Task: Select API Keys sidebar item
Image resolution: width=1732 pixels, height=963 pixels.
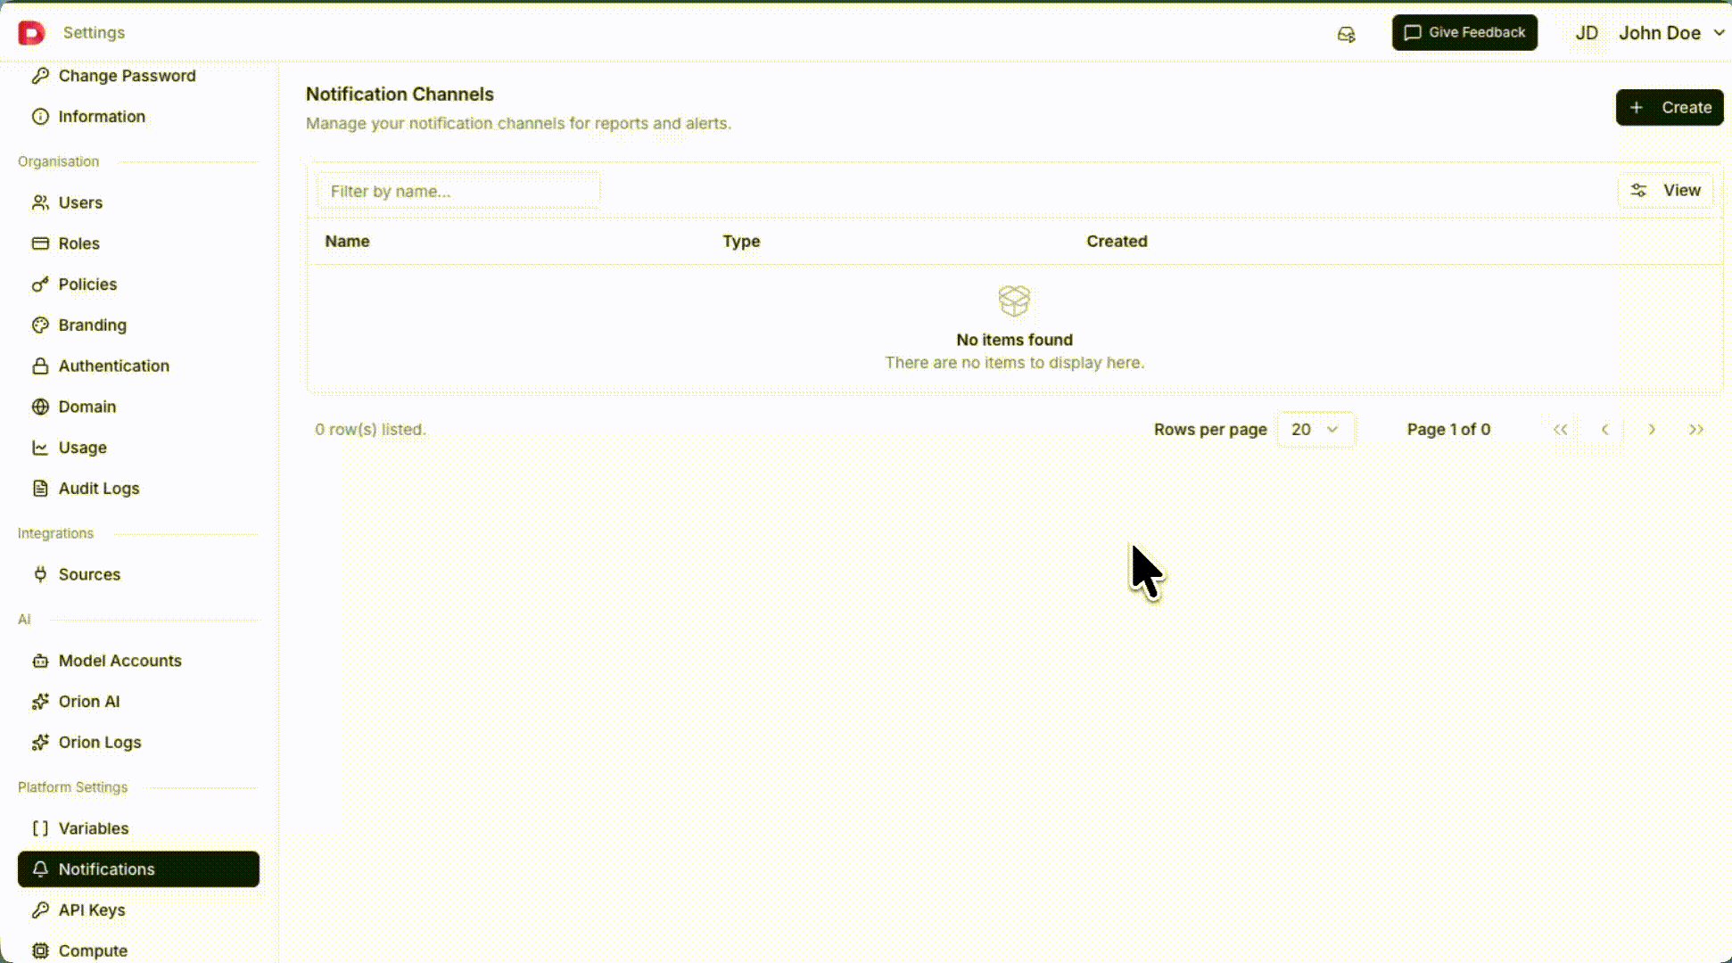Action: (91, 910)
